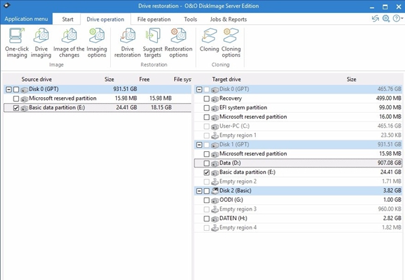Select Image of the changes

69,43
